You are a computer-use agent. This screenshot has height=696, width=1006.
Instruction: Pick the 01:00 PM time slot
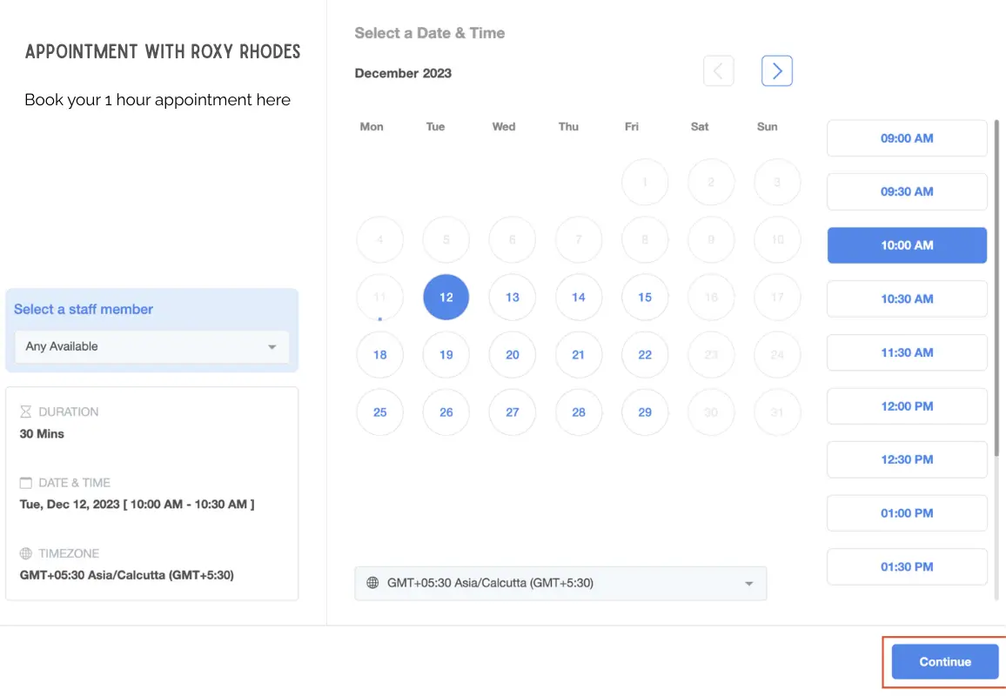(906, 513)
